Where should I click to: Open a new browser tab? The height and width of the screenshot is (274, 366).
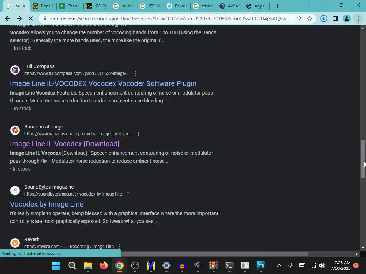(277, 6)
